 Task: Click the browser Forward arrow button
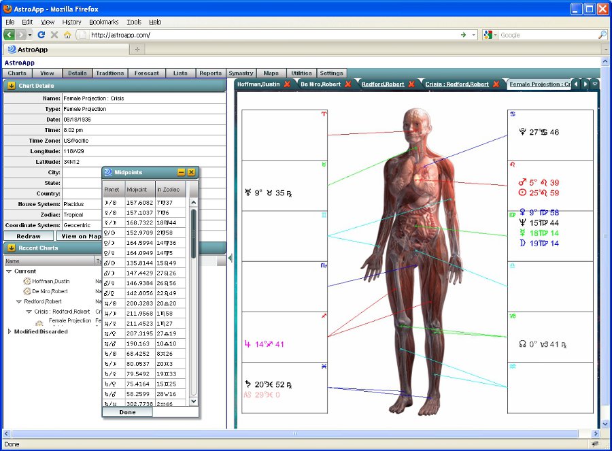point(21,35)
